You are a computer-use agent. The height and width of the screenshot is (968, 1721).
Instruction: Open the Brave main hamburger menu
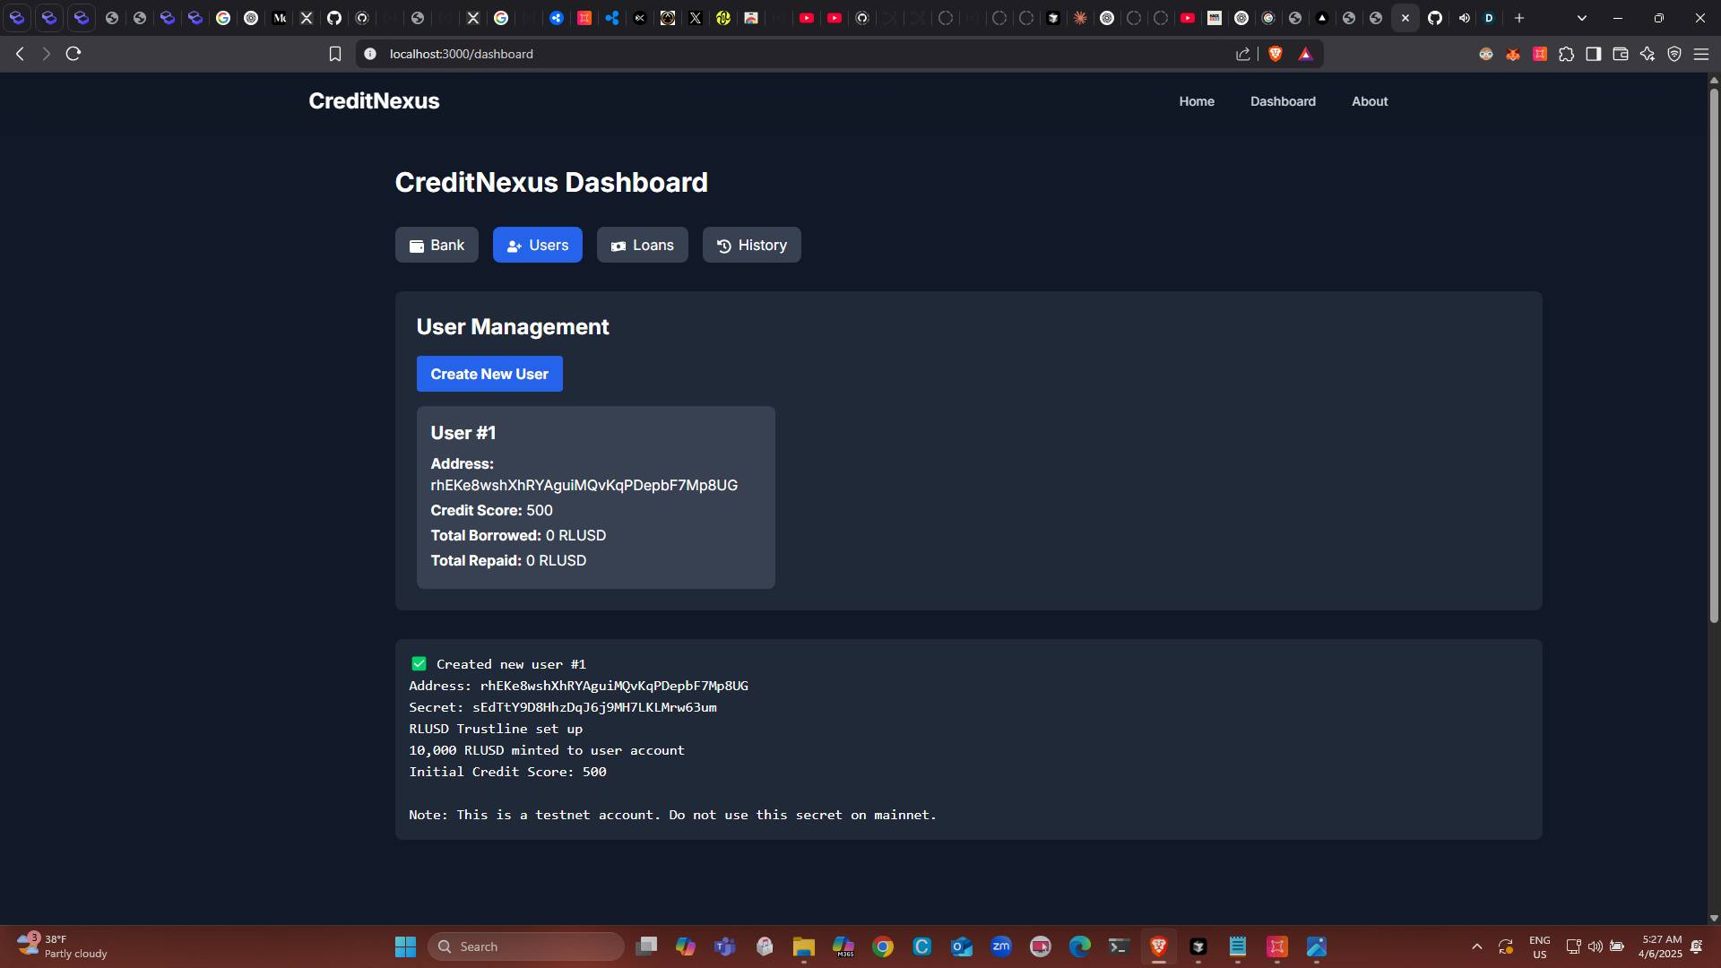[x=1700, y=54]
